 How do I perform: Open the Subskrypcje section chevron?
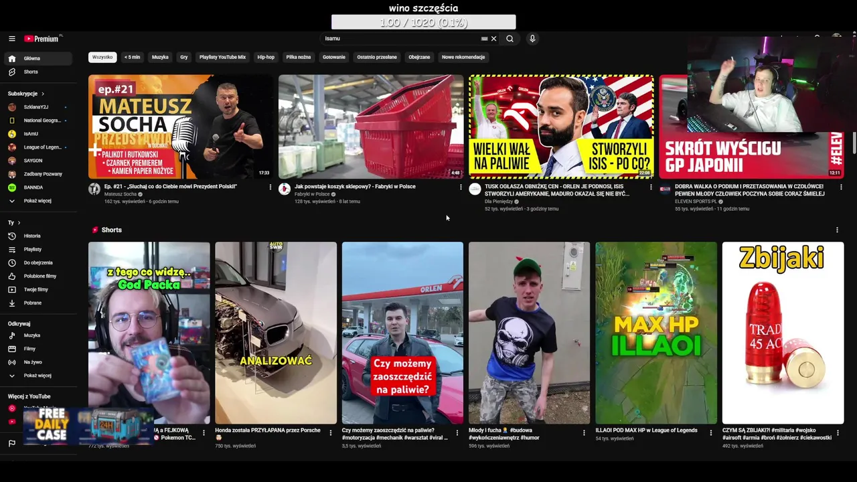[43, 94]
